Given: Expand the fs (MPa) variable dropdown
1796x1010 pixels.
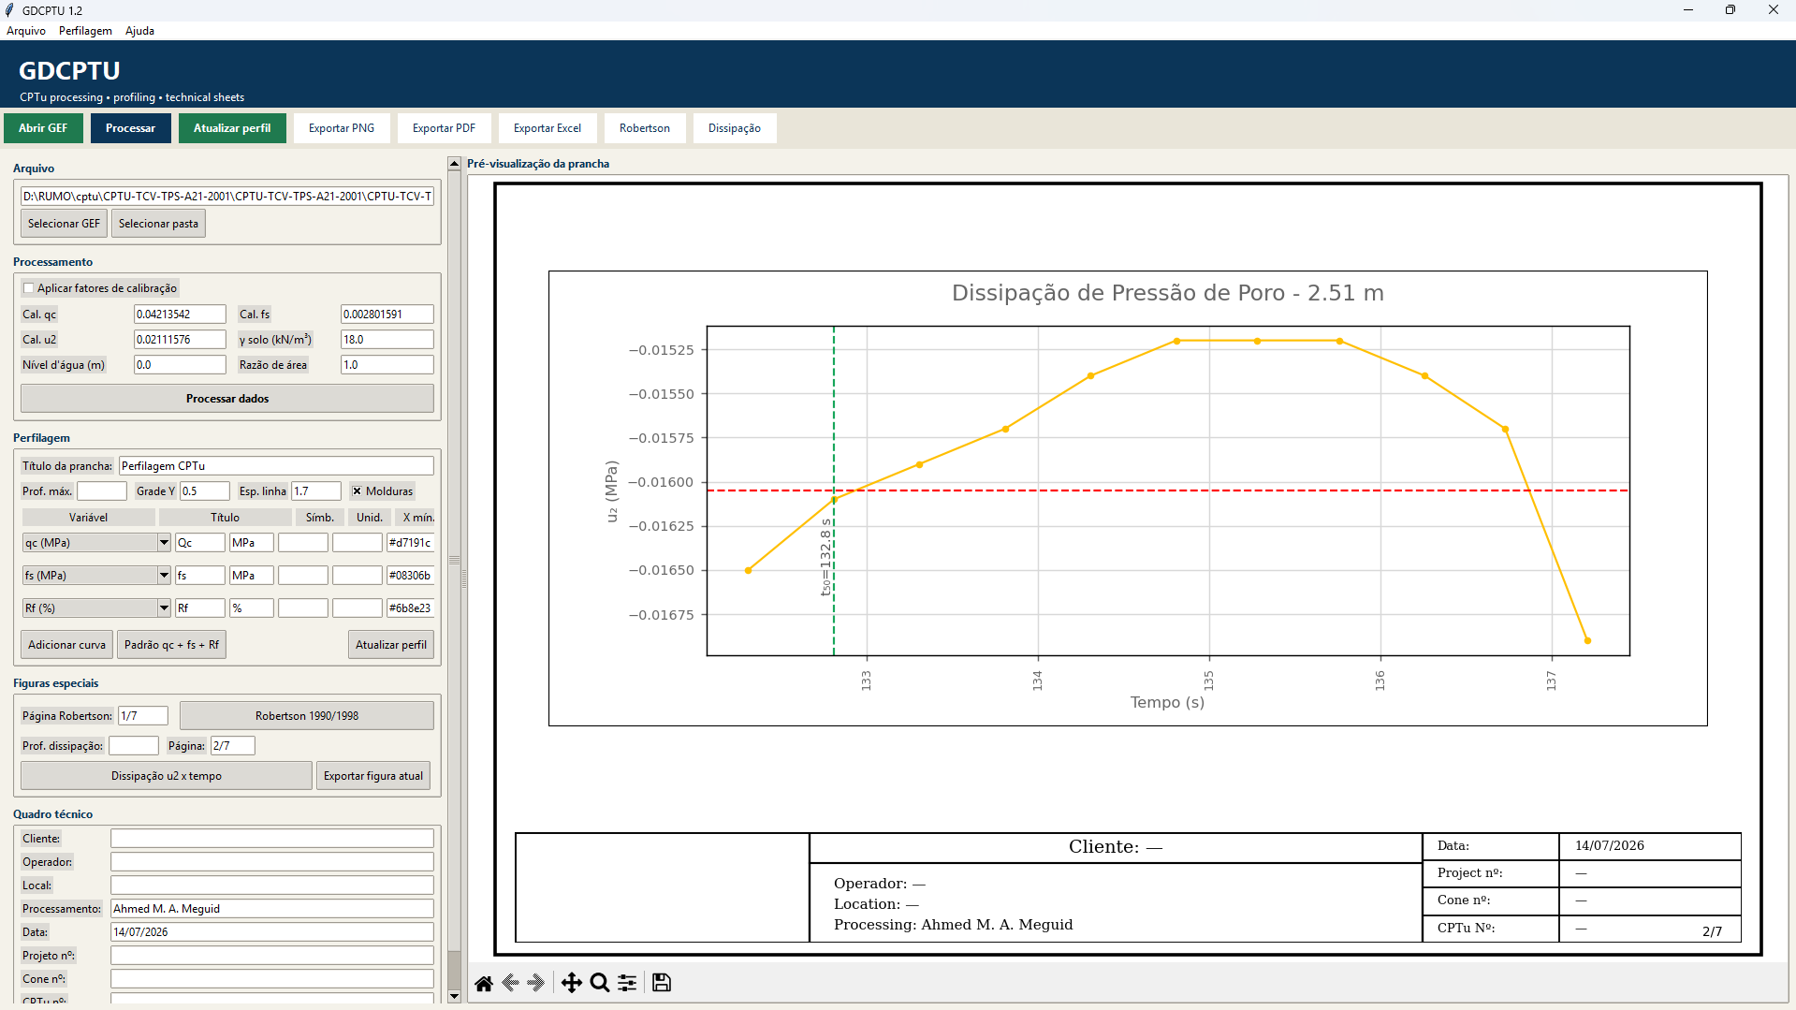Looking at the screenshot, I should coord(164,576).
